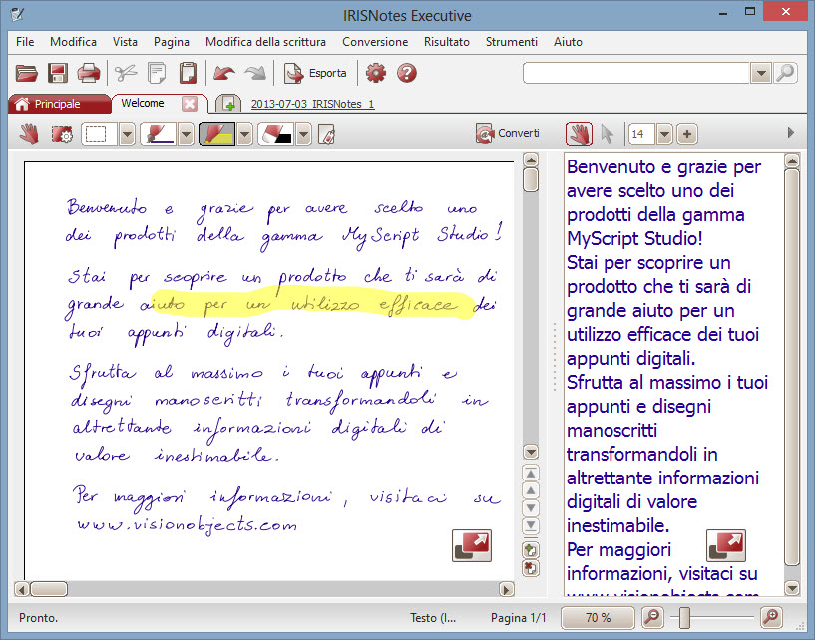815x640 pixels.
Task: Print the current note
Action: pyautogui.click(x=89, y=73)
